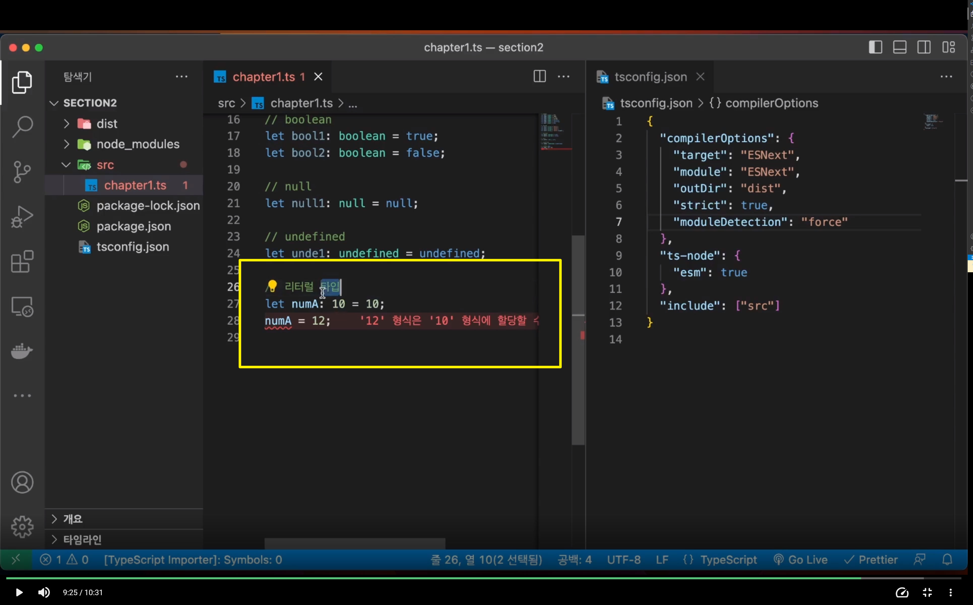973x605 pixels.
Task: Toggle primary side bar visibility
Action: tap(875, 47)
